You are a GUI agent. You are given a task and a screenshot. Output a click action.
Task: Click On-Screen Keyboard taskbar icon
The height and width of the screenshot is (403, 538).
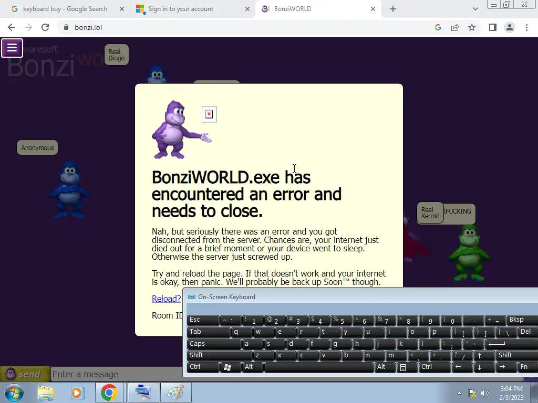pos(143,393)
